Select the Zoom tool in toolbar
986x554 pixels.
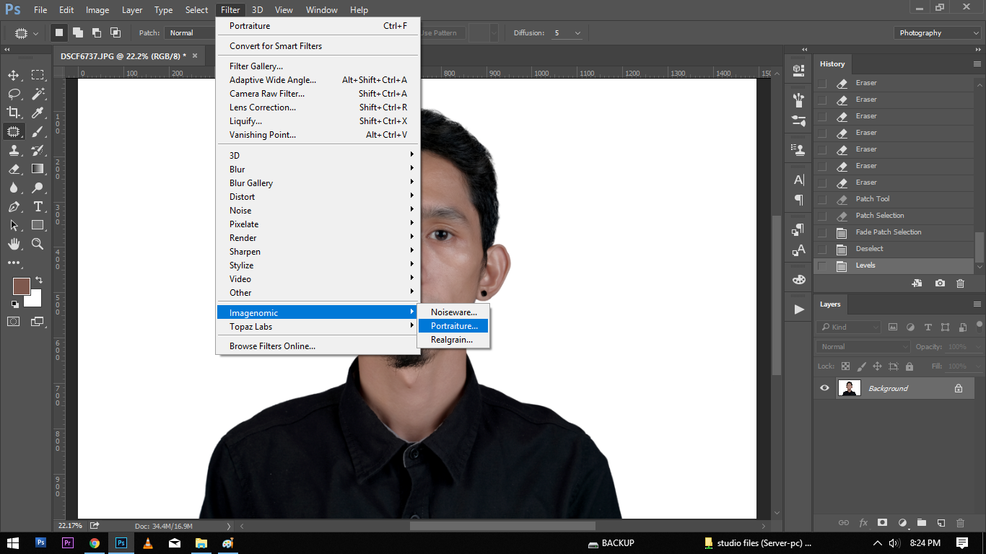tap(38, 244)
